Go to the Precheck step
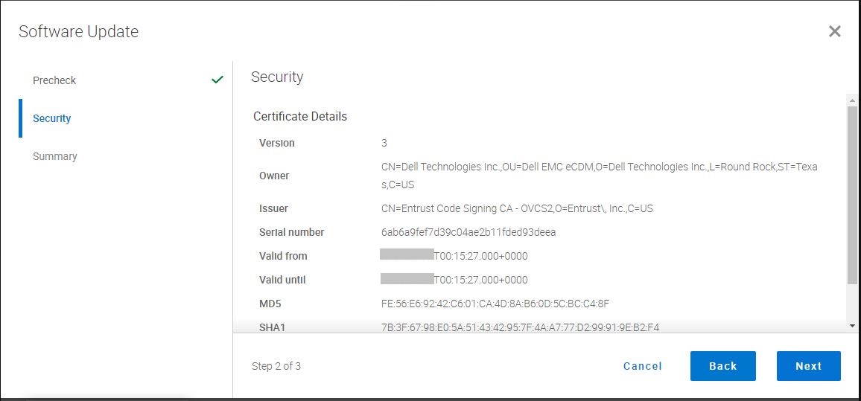 [54, 80]
